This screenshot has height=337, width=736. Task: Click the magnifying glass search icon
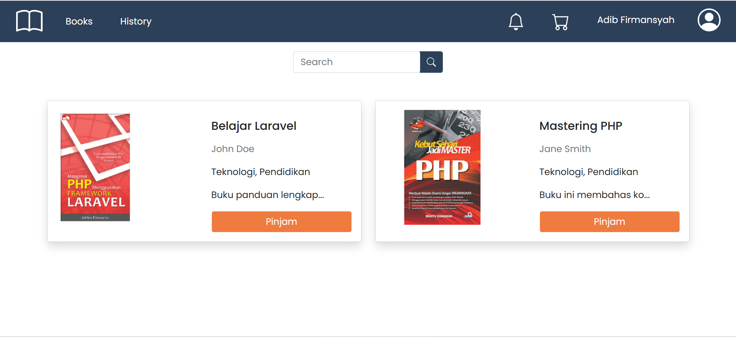[x=431, y=62]
